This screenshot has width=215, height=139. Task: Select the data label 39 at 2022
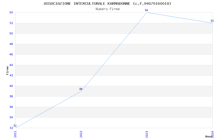click(x=81, y=89)
